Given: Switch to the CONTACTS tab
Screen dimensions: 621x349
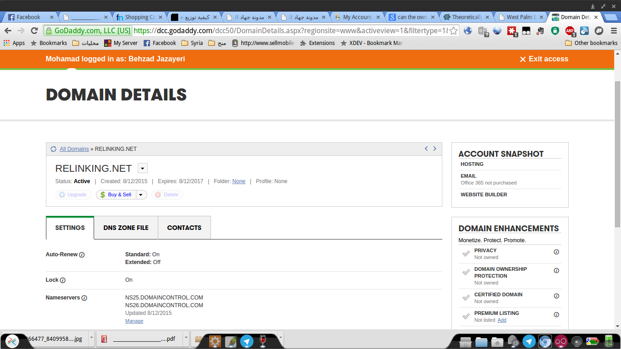Looking at the screenshot, I should pos(184,228).
